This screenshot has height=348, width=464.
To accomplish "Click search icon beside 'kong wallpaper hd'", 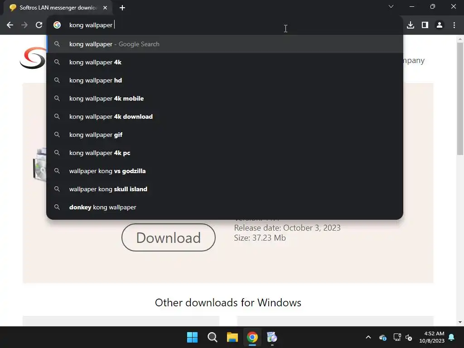I will pyautogui.click(x=57, y=80).
